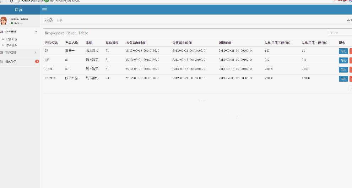352x188 pixels.
Task: Click the Online status text
Action: point(18,23)
